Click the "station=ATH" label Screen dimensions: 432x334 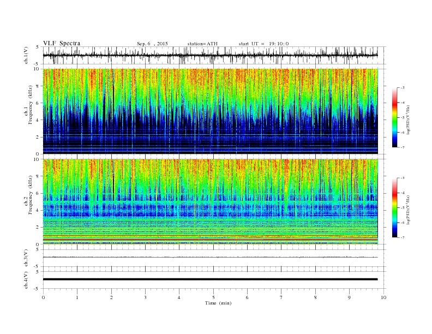[202, 44]
